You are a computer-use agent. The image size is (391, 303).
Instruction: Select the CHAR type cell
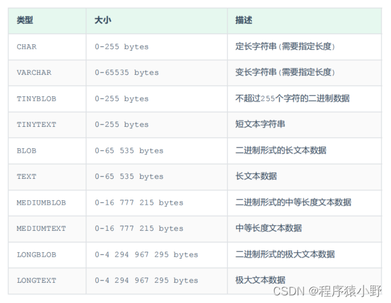[x=27, y=47]
